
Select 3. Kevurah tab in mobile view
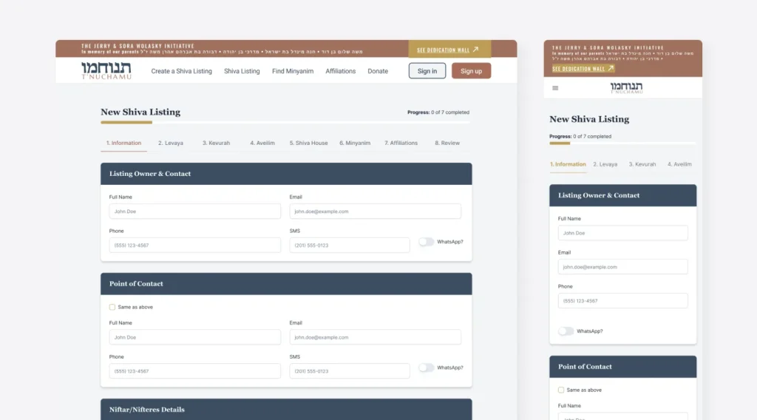(642, 164)
